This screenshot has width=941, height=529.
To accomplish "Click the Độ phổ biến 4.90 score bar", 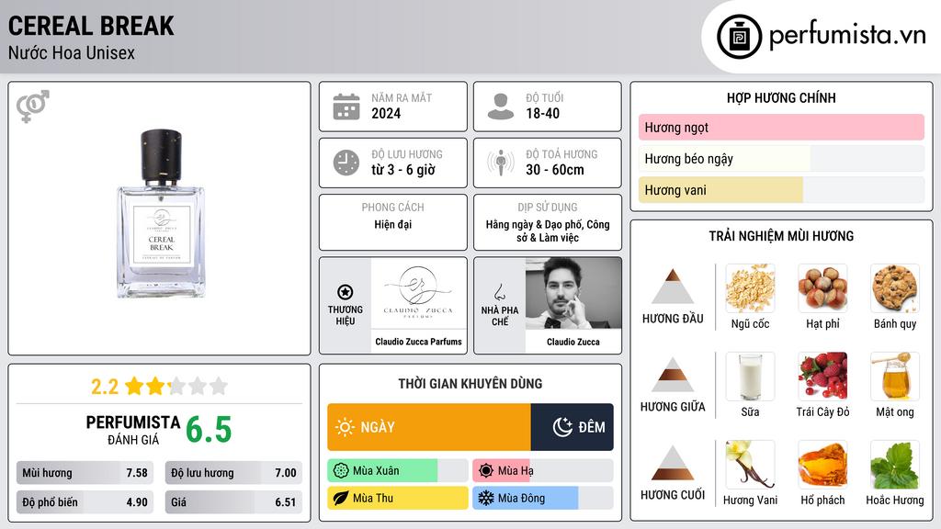I will (85, 502).
